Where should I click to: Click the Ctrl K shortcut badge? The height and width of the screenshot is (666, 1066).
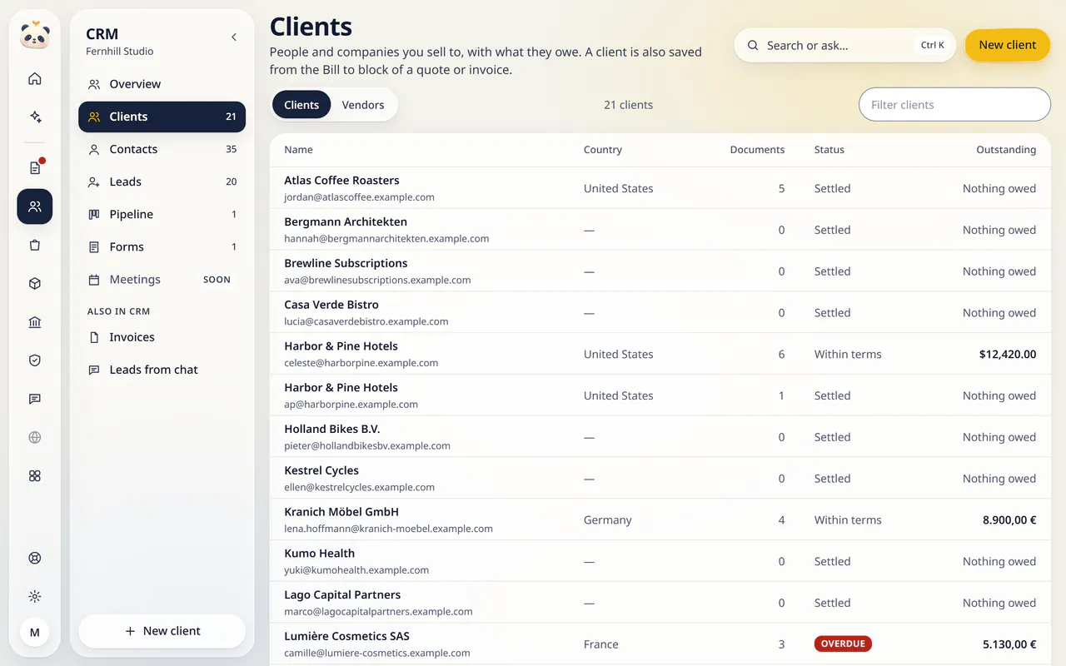(x=933, y=46)
